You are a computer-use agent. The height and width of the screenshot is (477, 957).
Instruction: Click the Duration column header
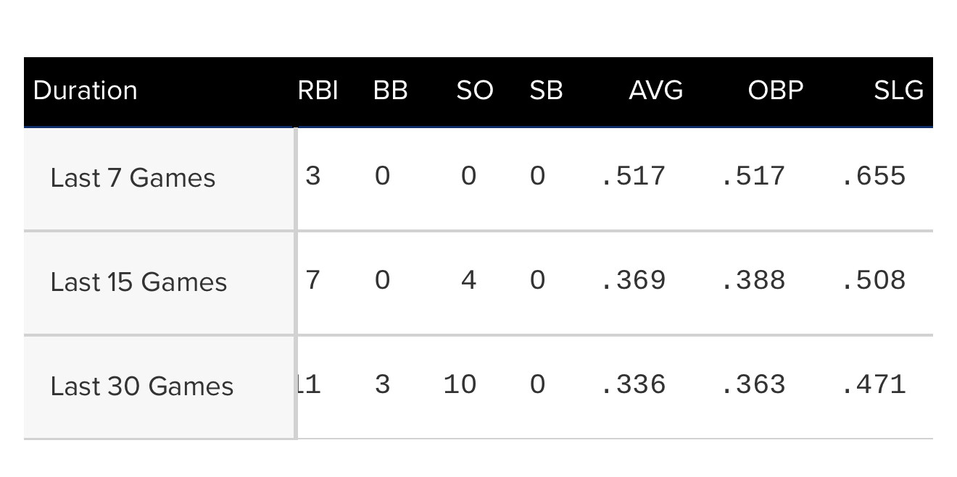86,90
